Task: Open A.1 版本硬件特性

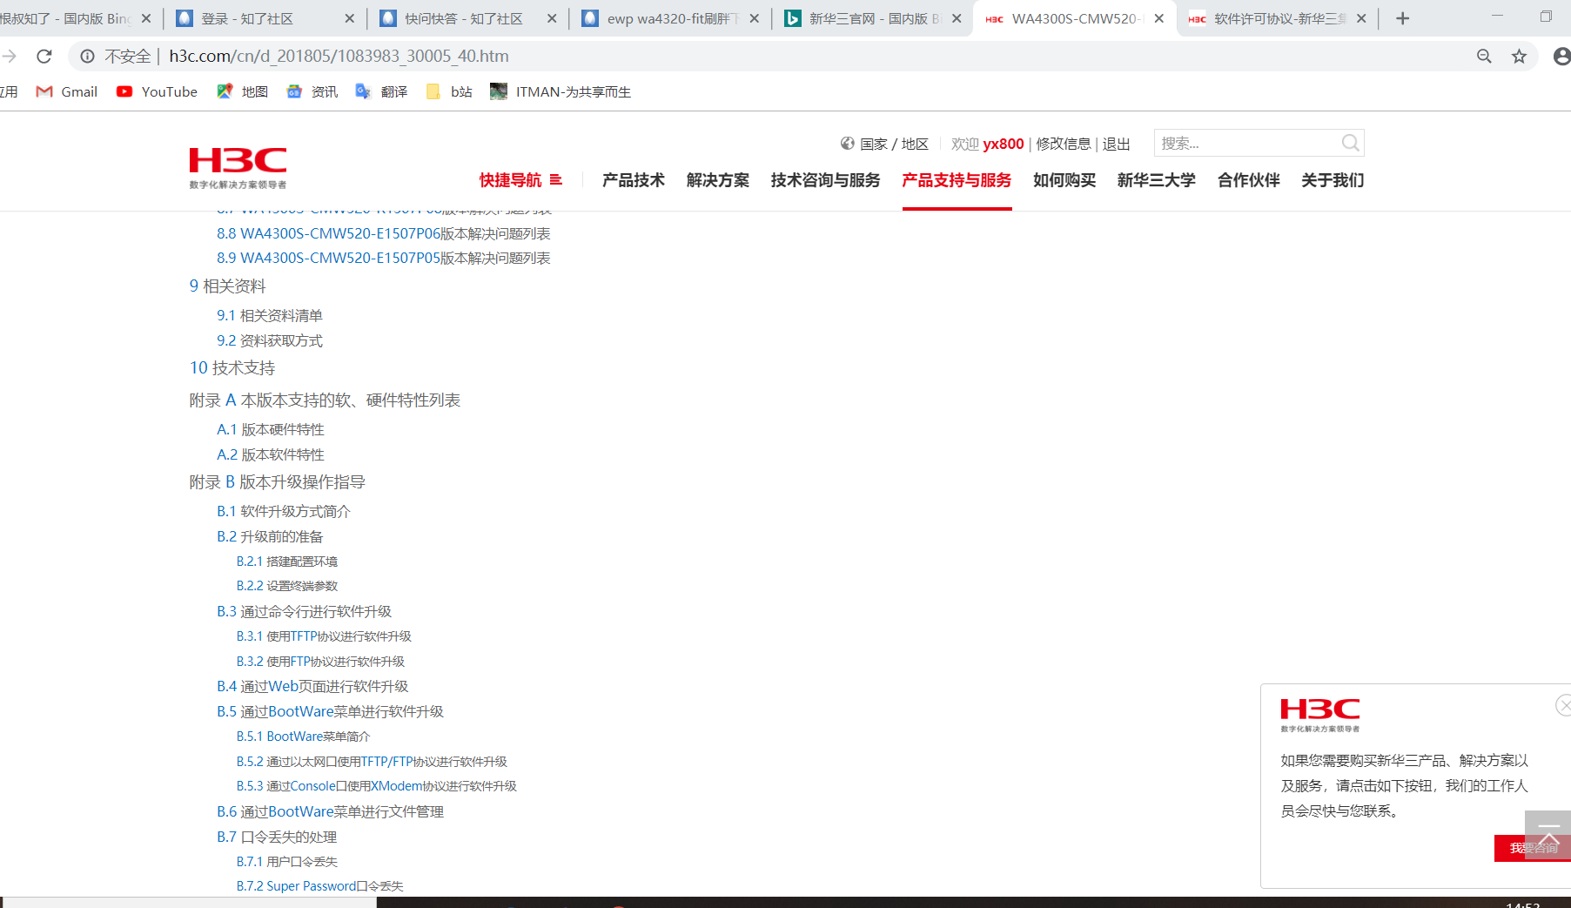Action: coord(271,429)
